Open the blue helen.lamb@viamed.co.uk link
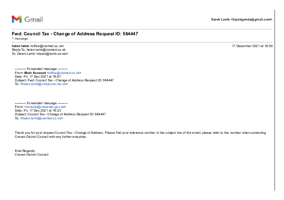This screenshot has width=284, height=200. tap(41, 118)
